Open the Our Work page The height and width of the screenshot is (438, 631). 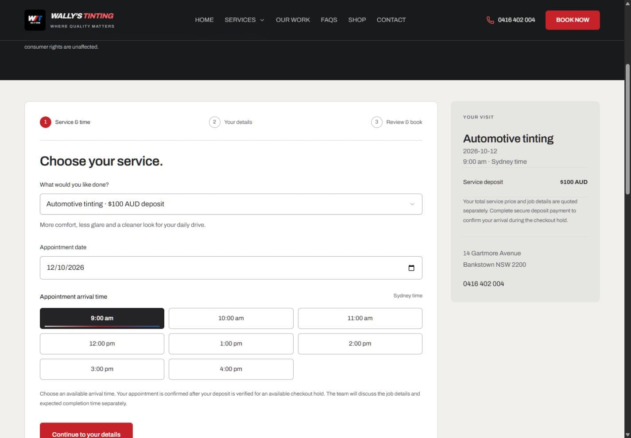tap(293, 20)
